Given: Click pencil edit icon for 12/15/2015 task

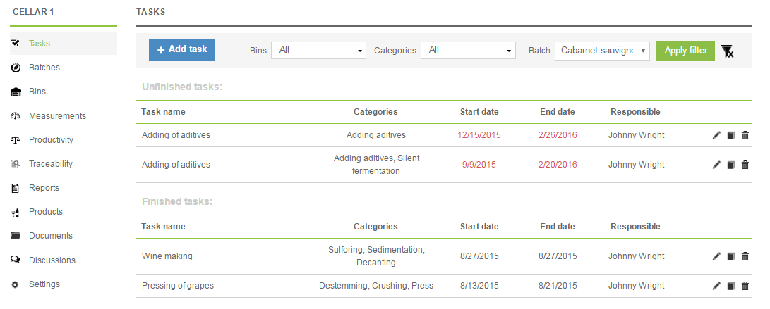Looking at the screenshot, I should point(716,135).
